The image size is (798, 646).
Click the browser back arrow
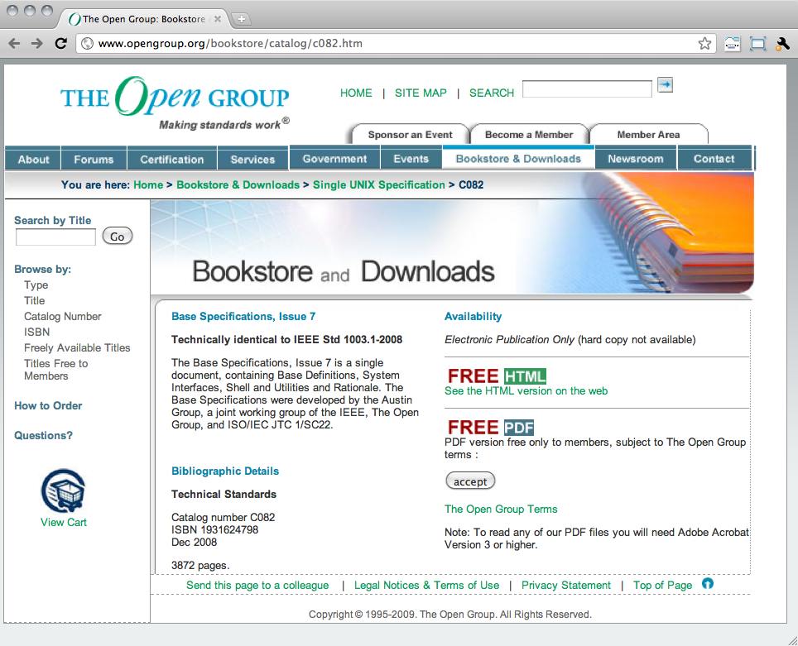click(x=15, y=44)
